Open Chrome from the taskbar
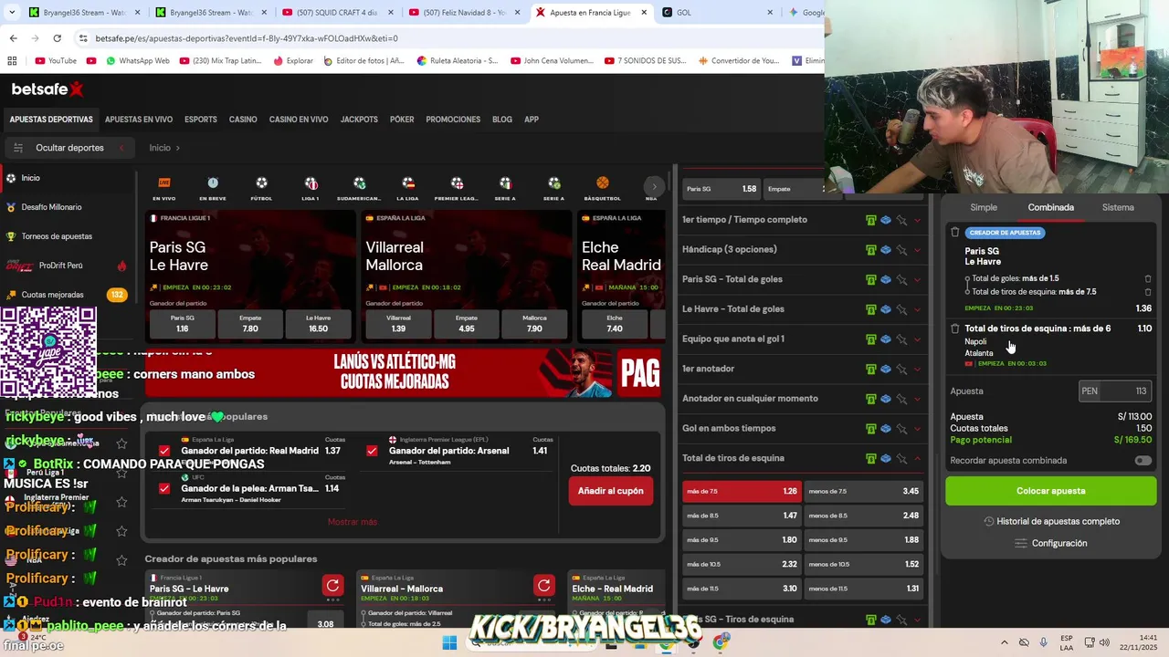The height and width of the screenshot is (657, 1169). point(721,642)
